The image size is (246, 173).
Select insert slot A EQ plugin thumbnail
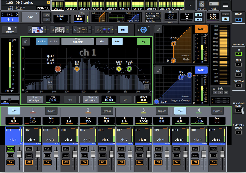click(x=38, y=30)
